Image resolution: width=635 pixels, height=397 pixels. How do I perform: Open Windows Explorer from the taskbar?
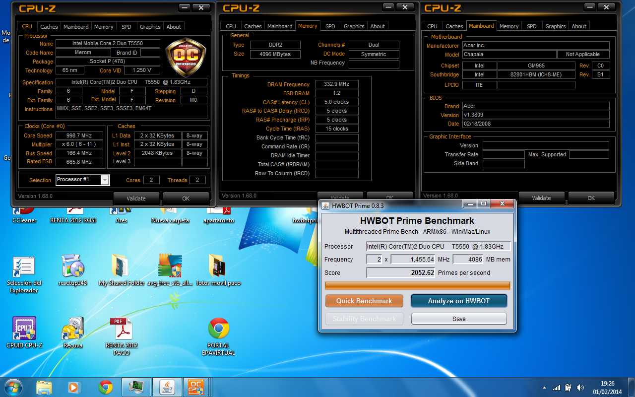click(x=44, y=387)
